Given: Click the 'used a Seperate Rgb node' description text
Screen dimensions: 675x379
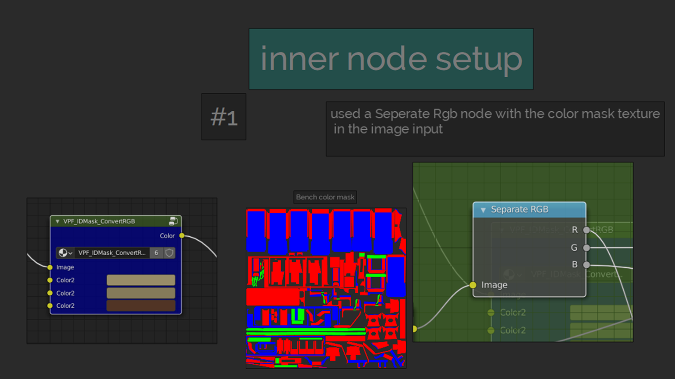Looking at the screenshot, I should [495, 121].
